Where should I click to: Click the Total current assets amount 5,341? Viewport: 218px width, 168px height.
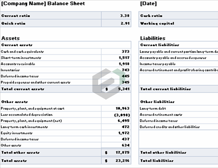tap(123, 89)
